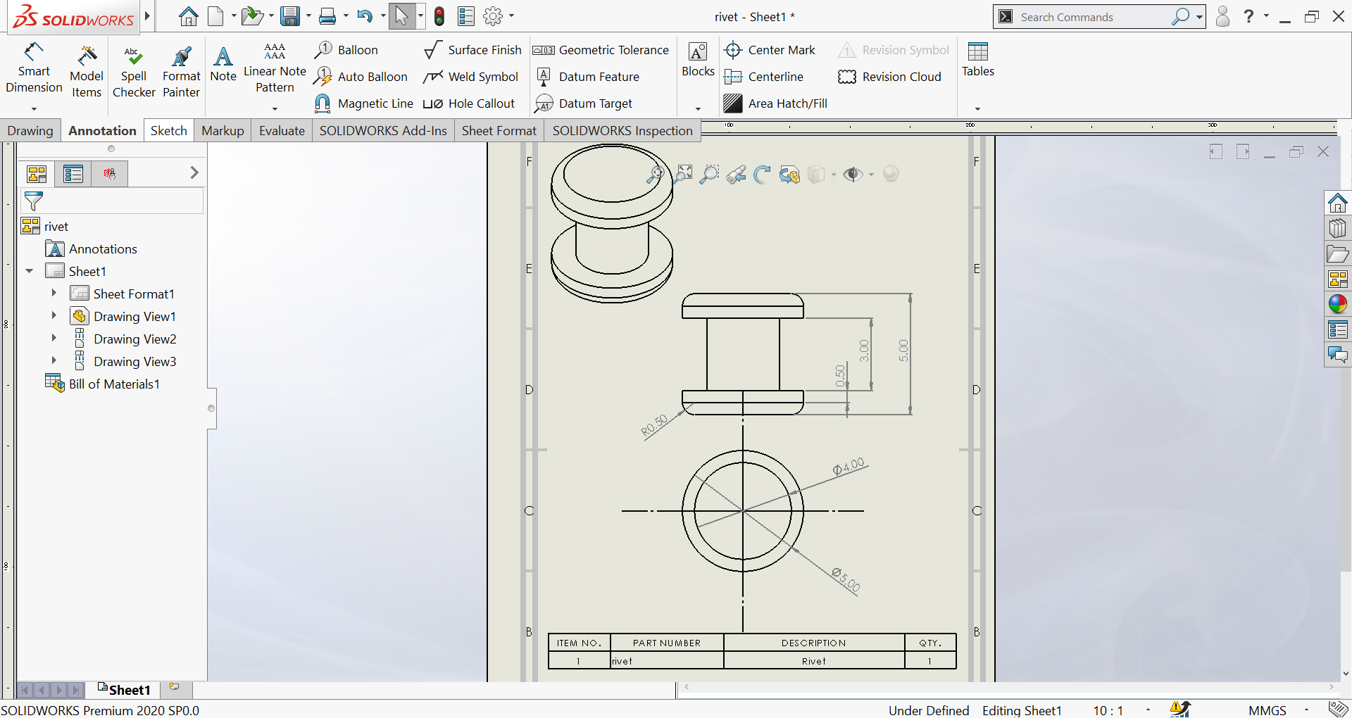The image size is (1352, 718).
Task: Expand the Drawing View1 tree node
Action: coord(54,316)
